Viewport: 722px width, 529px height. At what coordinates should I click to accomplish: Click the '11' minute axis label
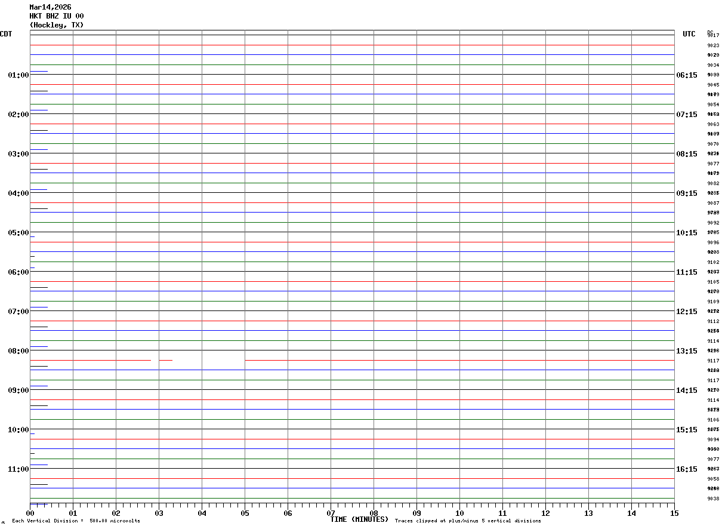click(x=502, y=513)
